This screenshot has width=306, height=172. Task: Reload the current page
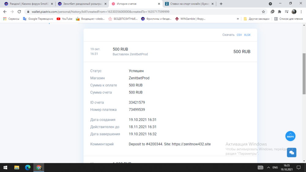pyautogui.click(x=19, y=12)
